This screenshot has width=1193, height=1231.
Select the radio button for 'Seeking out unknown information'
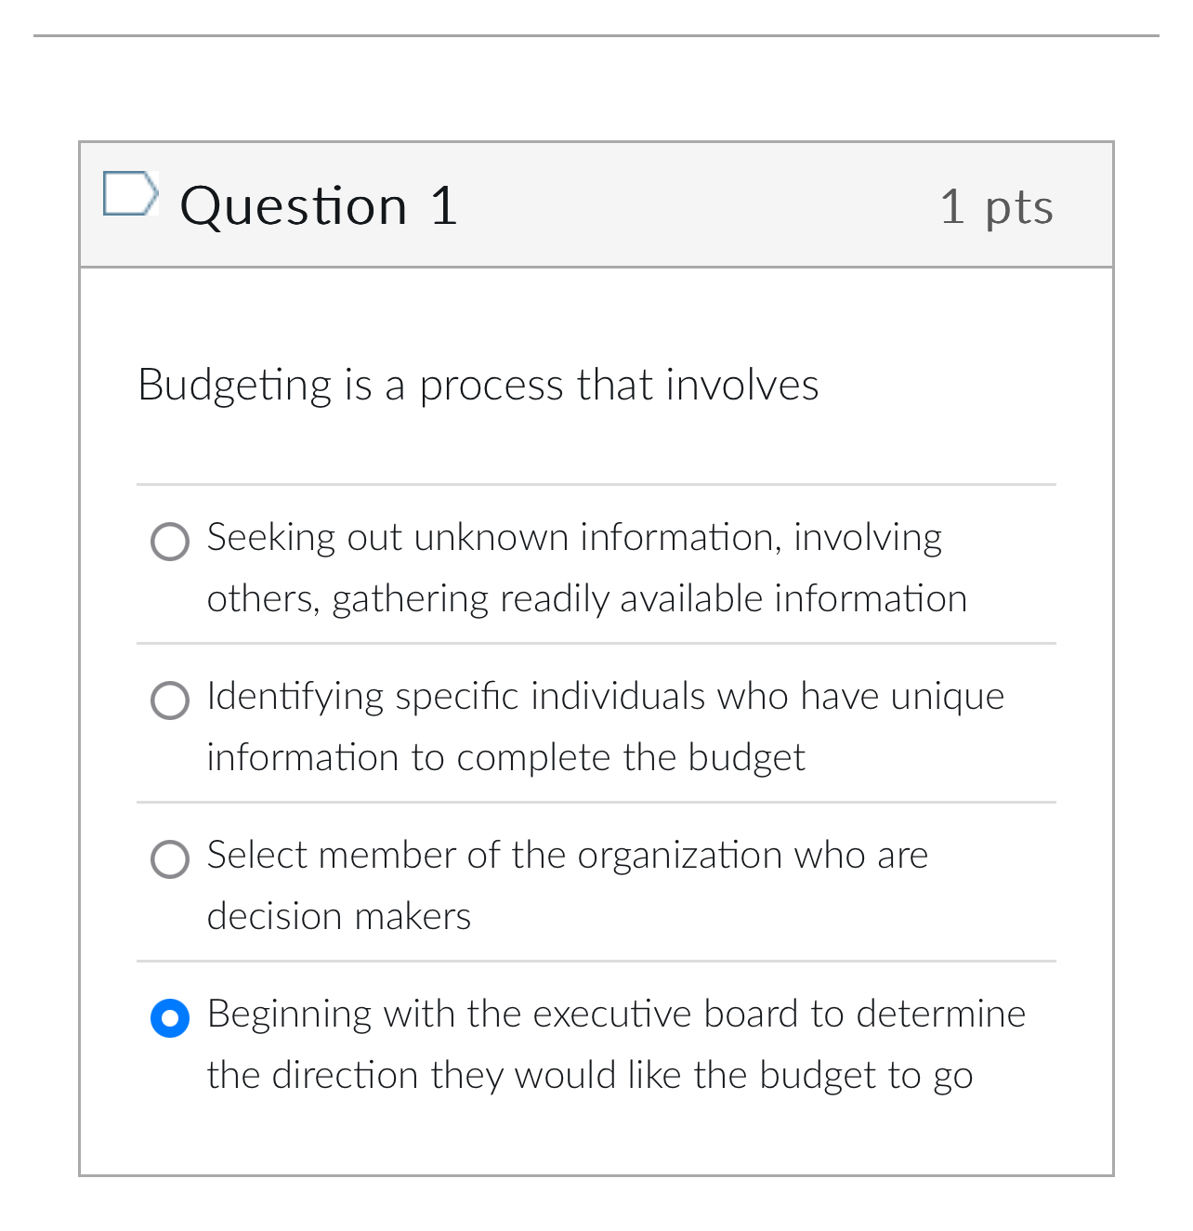(170, 542)
